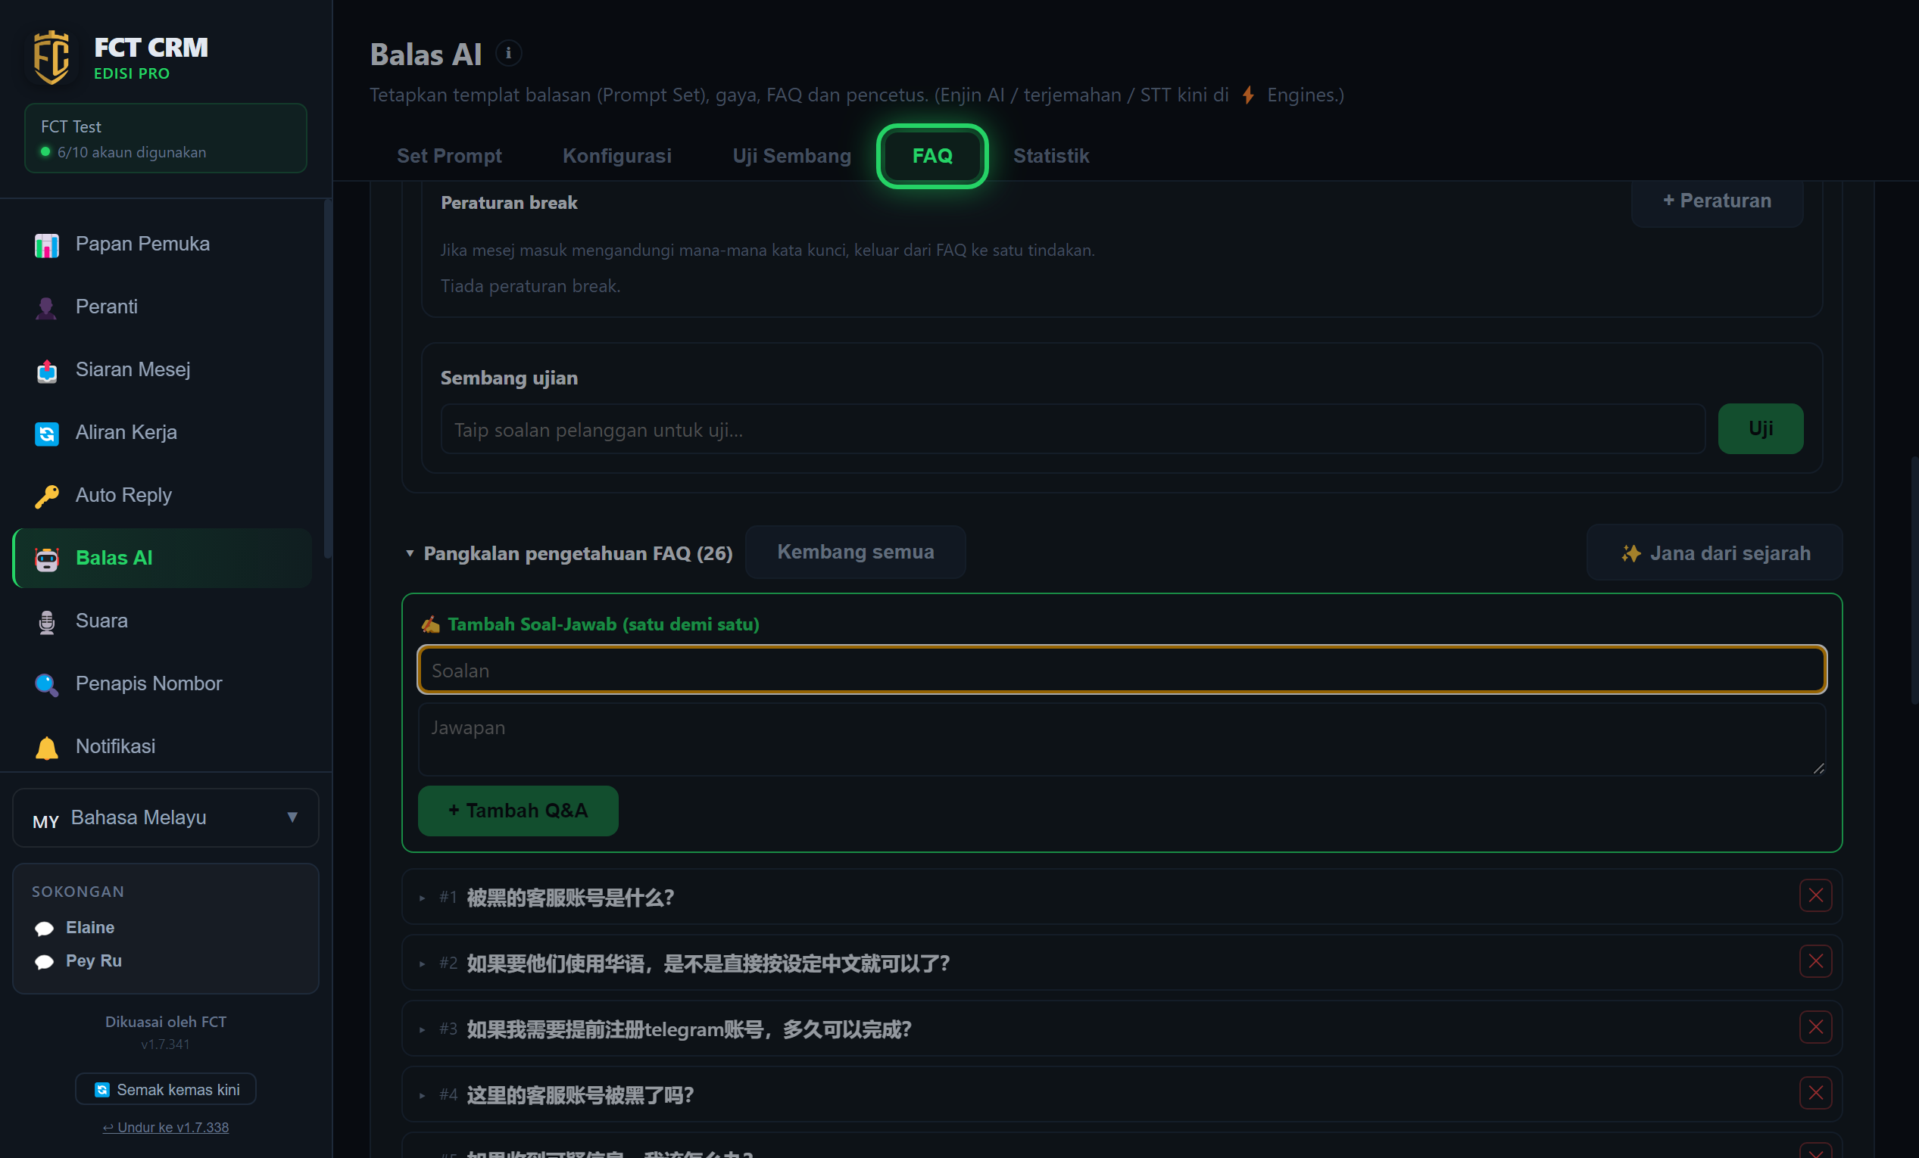1919x1158 pixels.
Task: Focus the Jawapan text area
Action: coord(1122,739)
